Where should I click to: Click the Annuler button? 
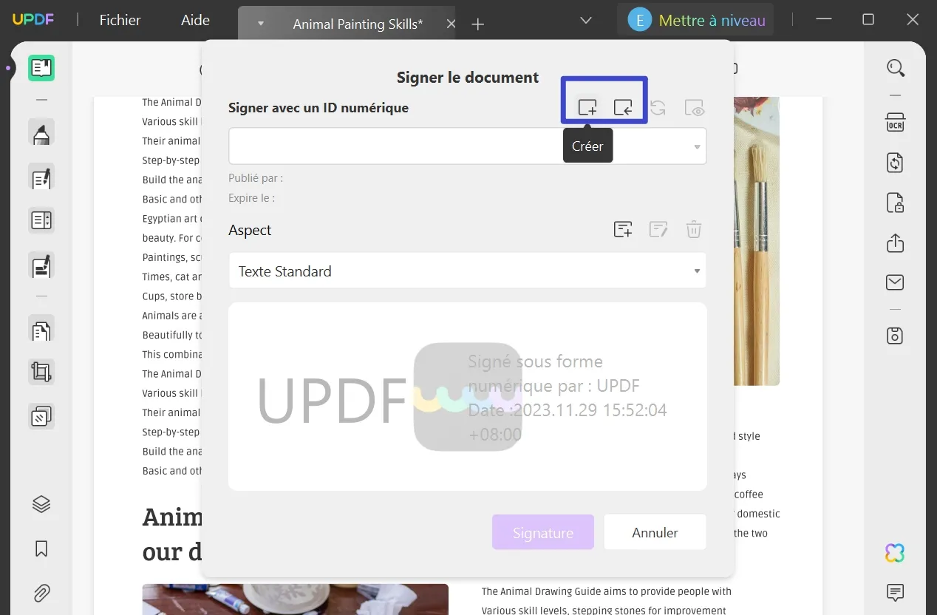(x=655, y=532)
